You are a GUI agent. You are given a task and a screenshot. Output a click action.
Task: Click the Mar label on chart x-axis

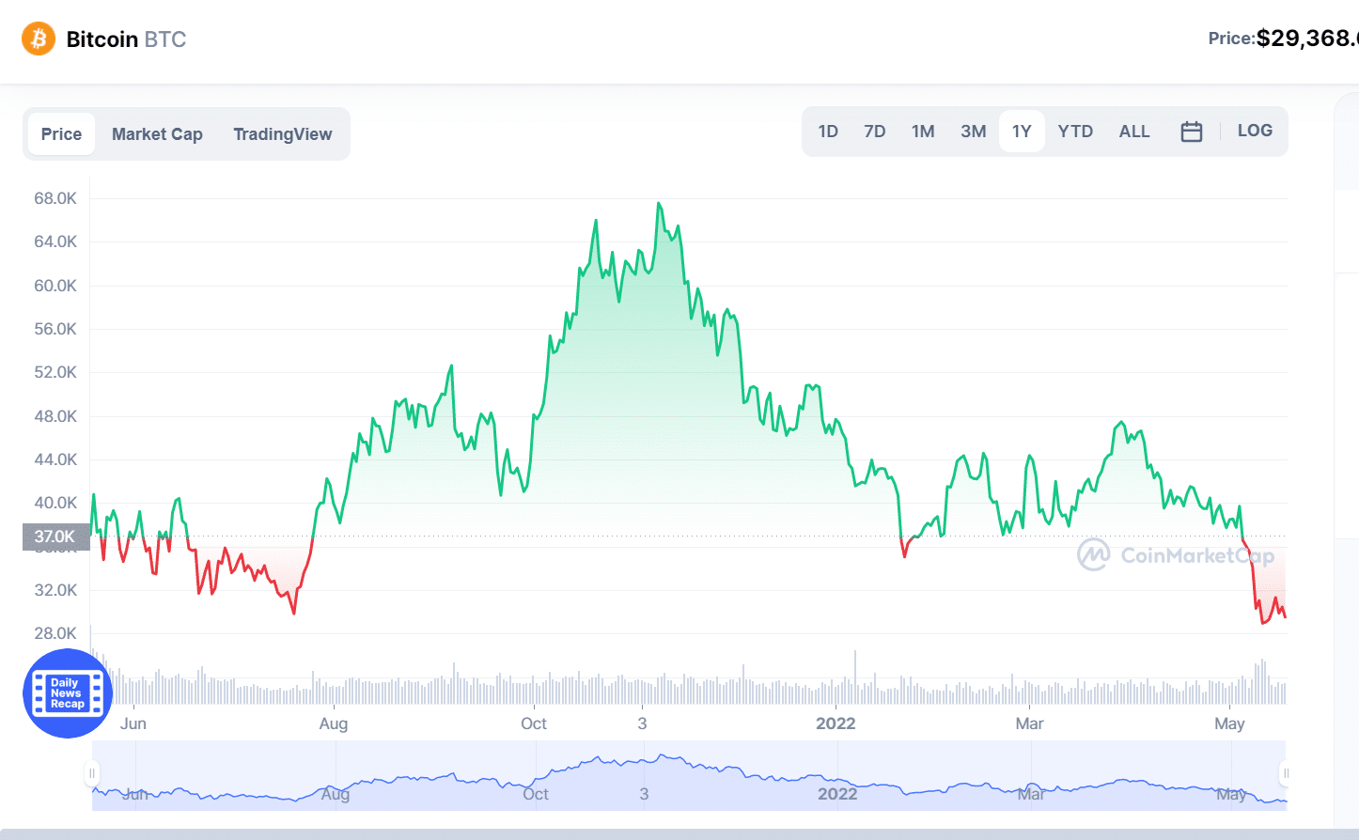pyautogui.click(x=1030, y=723)
